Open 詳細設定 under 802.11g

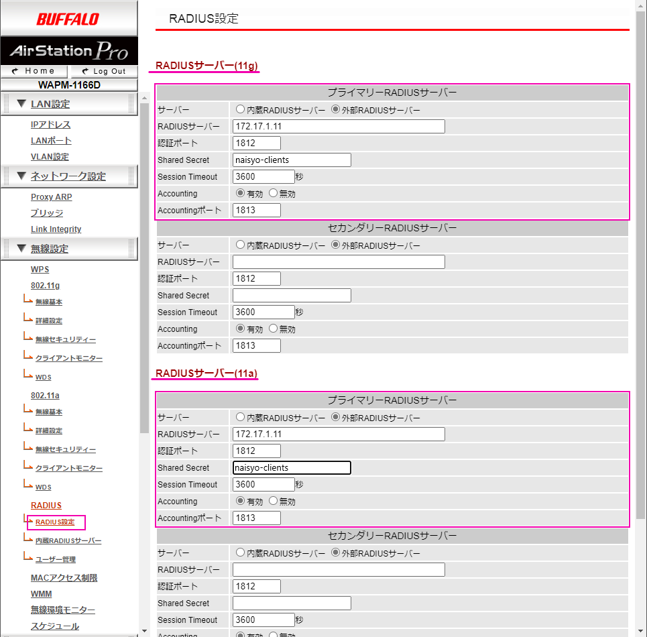49,321
